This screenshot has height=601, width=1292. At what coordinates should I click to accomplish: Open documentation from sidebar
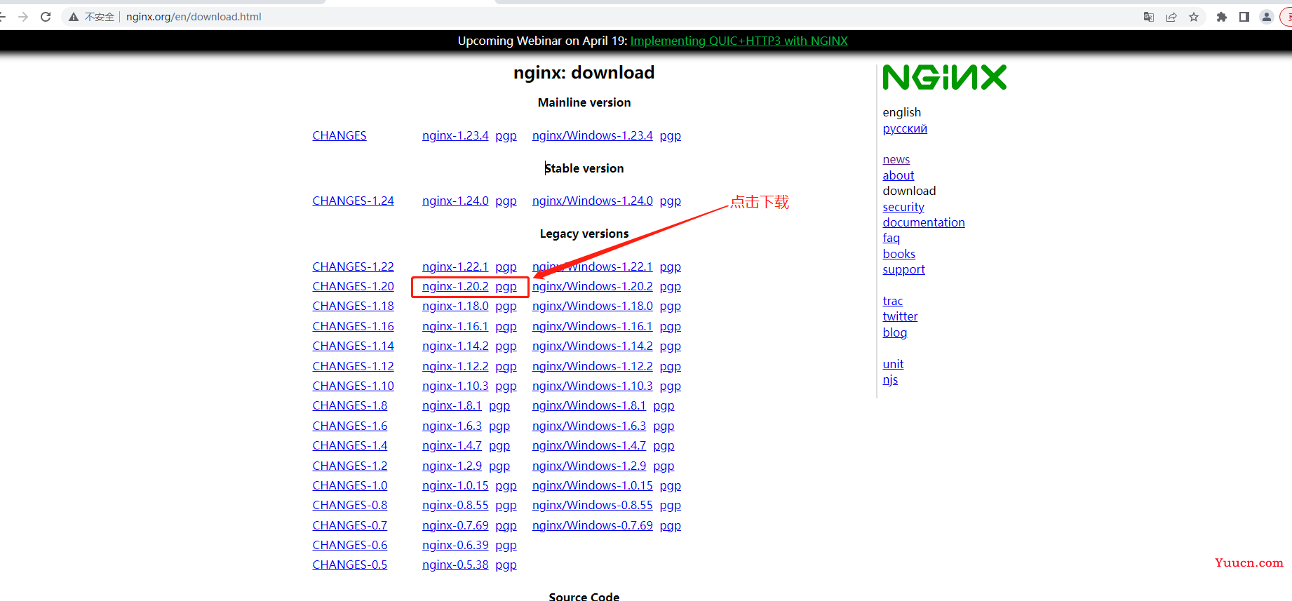coord(924,222)
